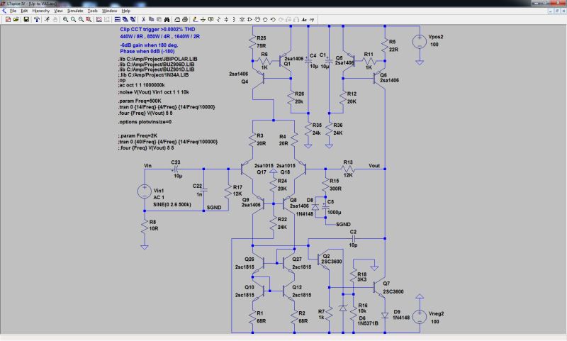Select the Draw Wire pencil tool

point(196,20)
